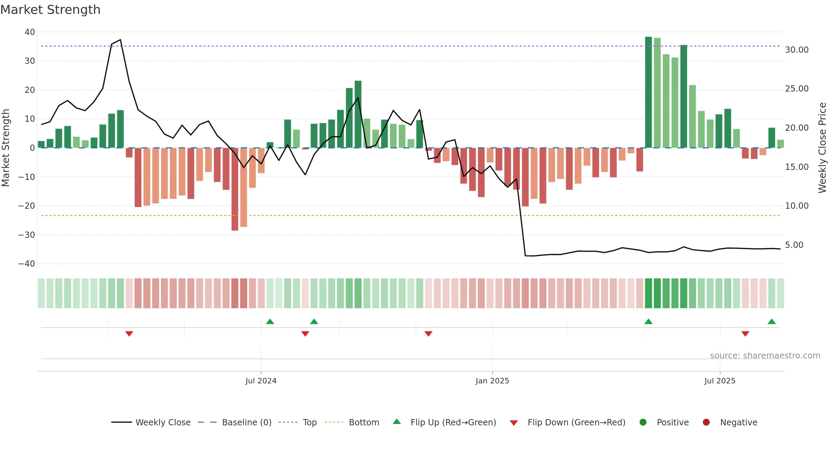832x468 pixels.
Task: Click the flip-up green triangle before Jul 2025
Action: click(649, 321)
